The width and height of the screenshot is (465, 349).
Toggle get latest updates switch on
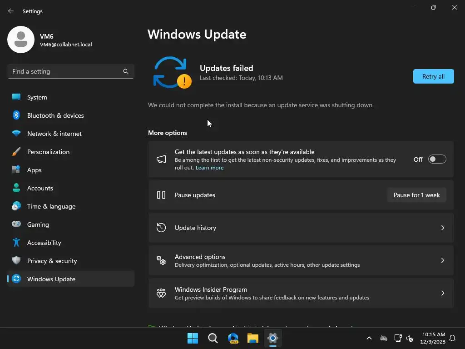tap(437, 160)
